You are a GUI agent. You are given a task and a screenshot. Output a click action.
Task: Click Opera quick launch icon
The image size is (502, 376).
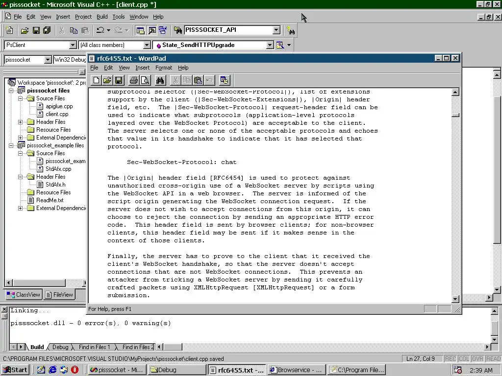[75, 370]
